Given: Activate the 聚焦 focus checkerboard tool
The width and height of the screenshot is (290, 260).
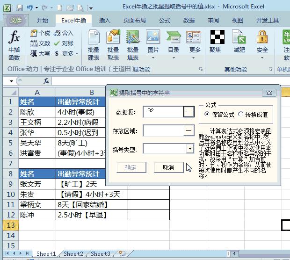Looking at the screenshot, I should pos(217,42).
